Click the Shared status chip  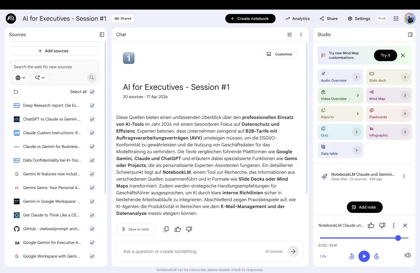pos(123,19)
